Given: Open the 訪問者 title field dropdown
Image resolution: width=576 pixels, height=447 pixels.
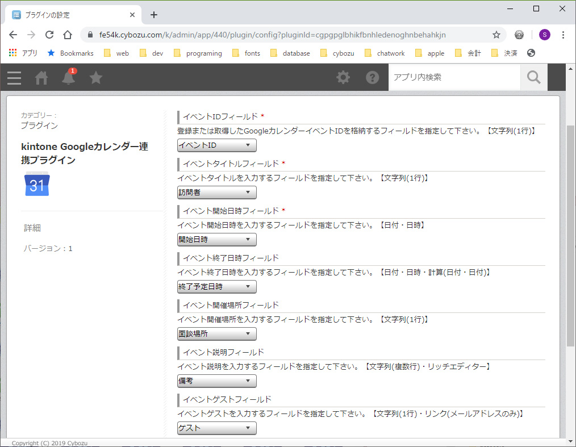Looking at the screenshot, I should 217,193.
